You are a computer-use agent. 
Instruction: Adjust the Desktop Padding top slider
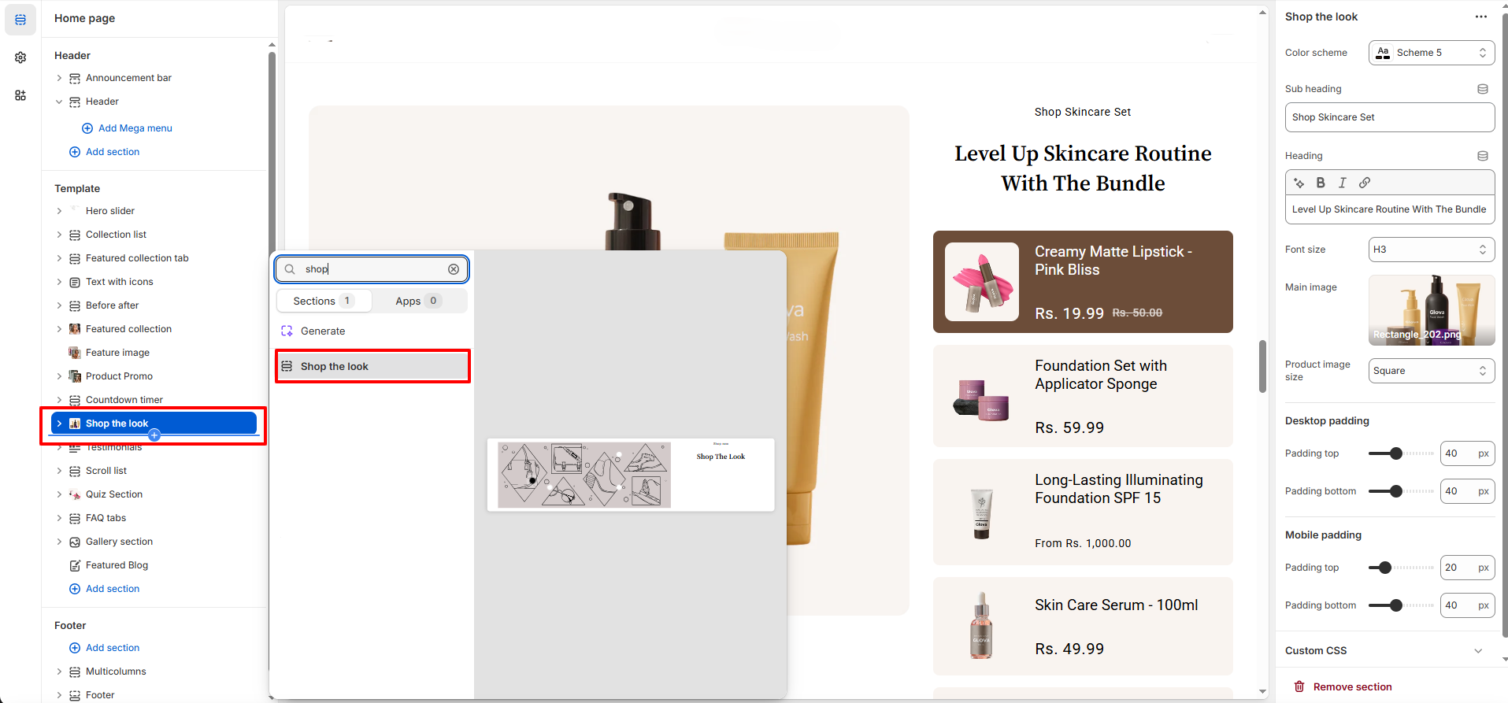pyautogui.click(x=1396, y=453)
